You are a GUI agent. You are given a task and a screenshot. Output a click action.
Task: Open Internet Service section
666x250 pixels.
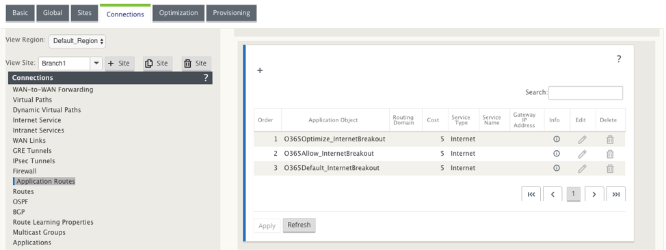click(37, 120)
